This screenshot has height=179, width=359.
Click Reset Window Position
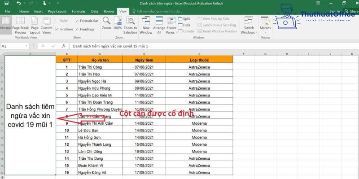217,31
